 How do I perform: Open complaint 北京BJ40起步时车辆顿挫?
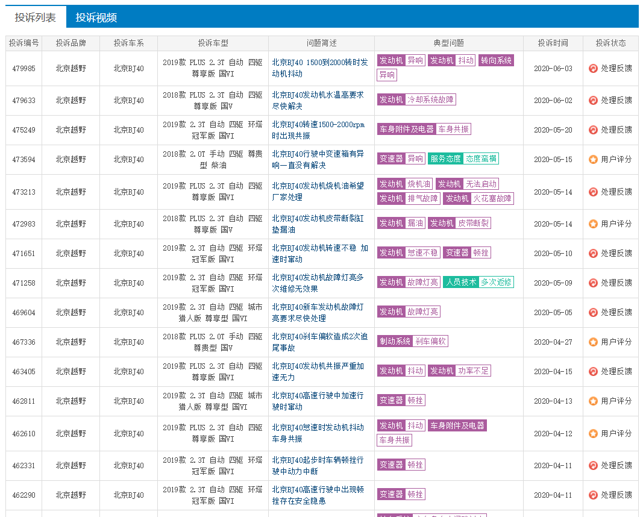[318, 465]
